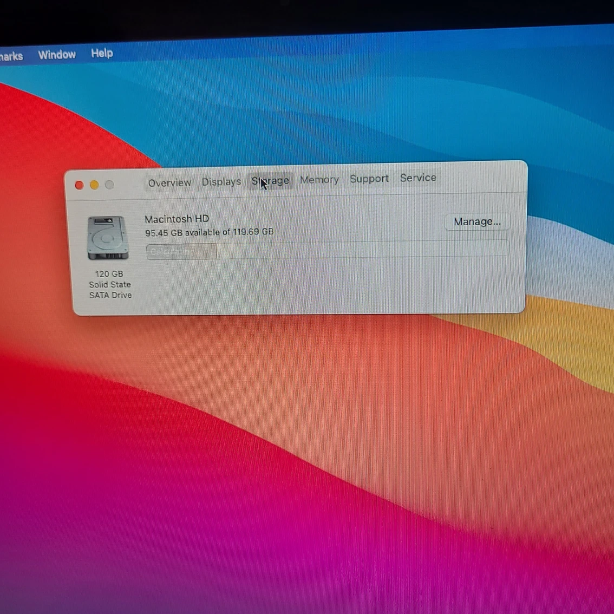The height and width of the screenshot is (614, 614).
Task: Select the Storage tab
Action: point(271,180)
